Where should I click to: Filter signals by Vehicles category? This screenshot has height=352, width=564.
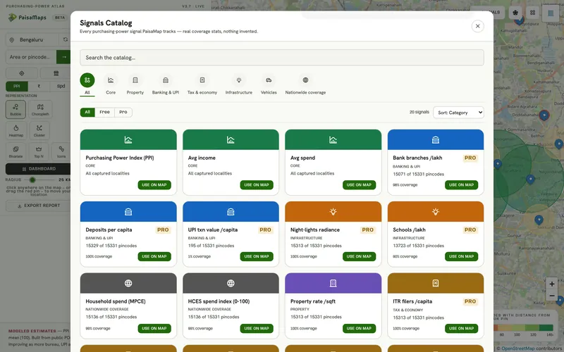coord(269,84)
